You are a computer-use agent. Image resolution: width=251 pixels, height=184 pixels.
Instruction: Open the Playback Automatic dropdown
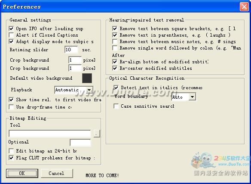pyautogui.click(x=73, y=90)
